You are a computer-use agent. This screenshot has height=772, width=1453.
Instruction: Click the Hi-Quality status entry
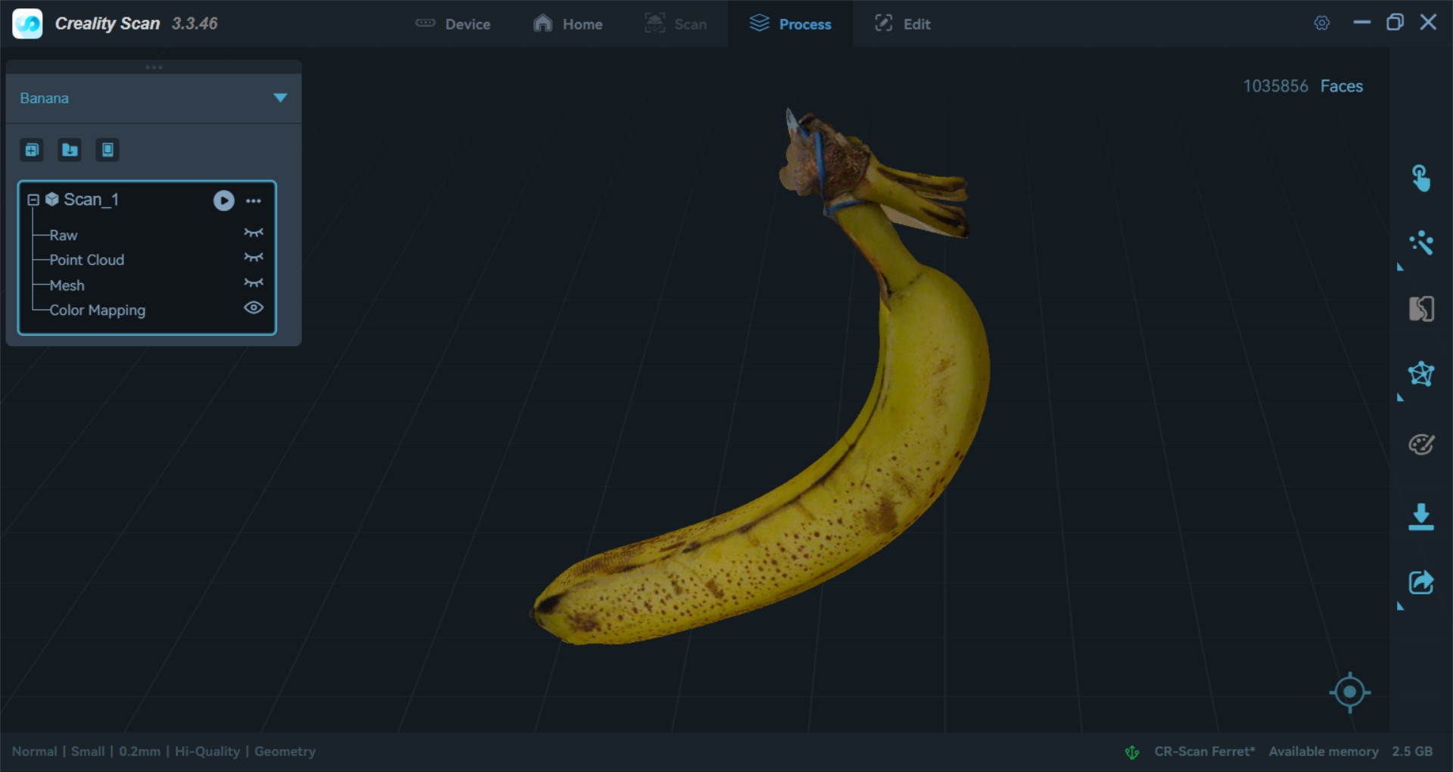[207, 752]
